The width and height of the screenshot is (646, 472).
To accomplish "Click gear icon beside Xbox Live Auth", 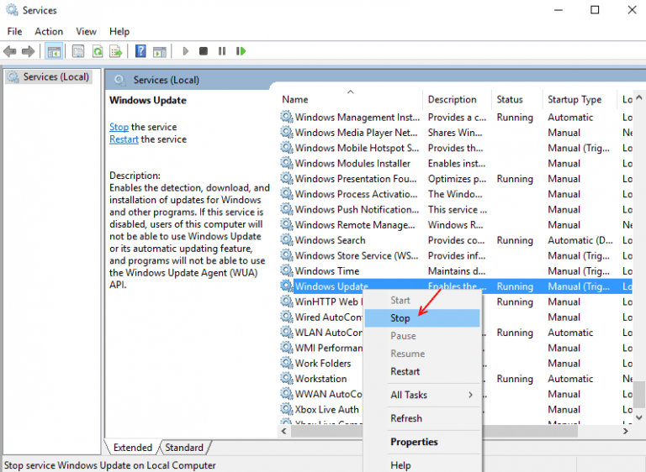I will coord(287,409).
